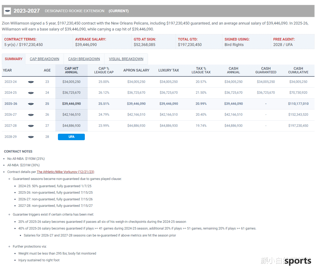315x269 pixels.
Task: Click the note about weight less than 295 lbs
Action: pos(57,254)
